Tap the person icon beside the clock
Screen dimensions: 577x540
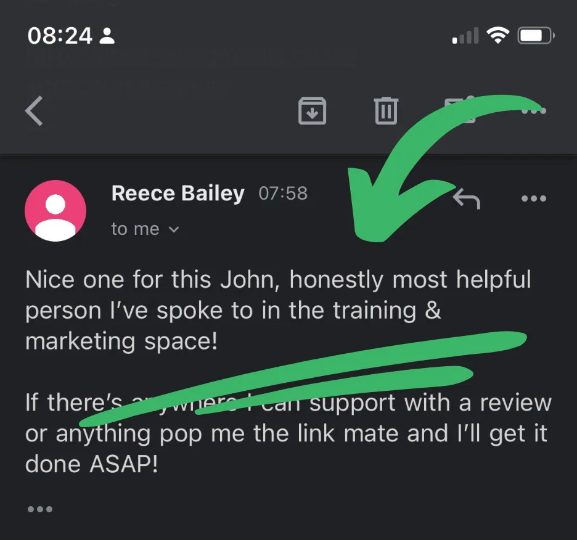tap(107, 36)
